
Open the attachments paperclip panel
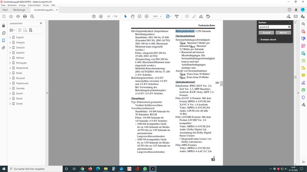pos(4,48)
